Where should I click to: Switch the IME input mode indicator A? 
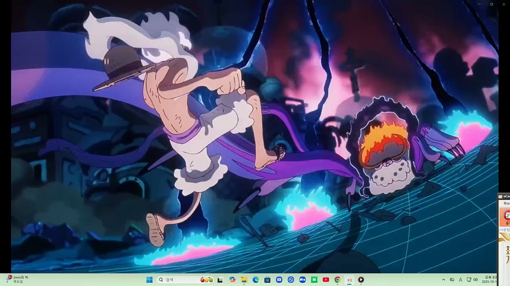coord(461,280)
